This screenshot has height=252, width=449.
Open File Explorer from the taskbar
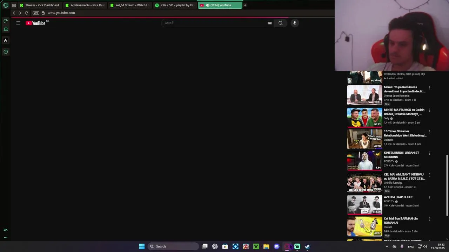[x=266, y=246]
